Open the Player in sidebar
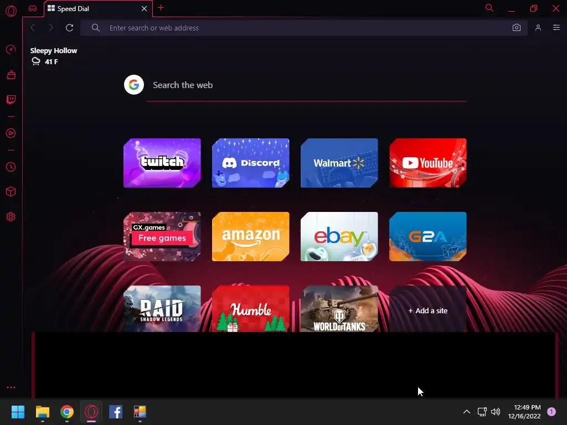The image size is (567, 425). click(11, 133)
